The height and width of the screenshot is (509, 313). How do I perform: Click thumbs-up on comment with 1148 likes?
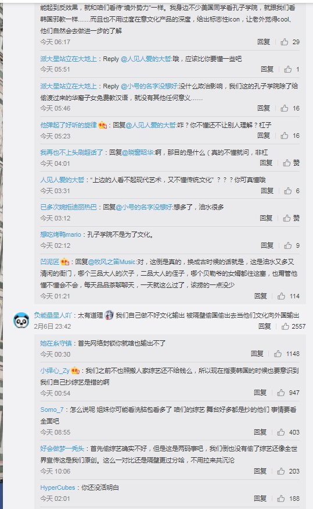(x=278, y=354)
